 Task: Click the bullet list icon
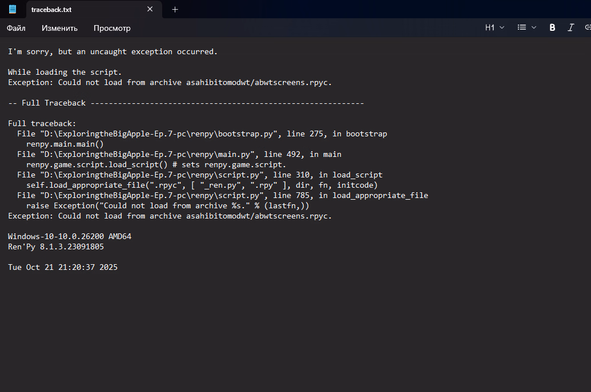point(522,27)
